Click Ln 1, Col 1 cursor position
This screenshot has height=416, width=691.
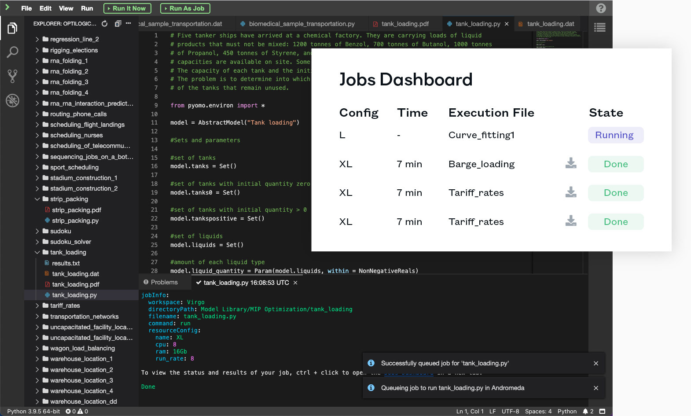pyautogui.click(x=470, y=411)
